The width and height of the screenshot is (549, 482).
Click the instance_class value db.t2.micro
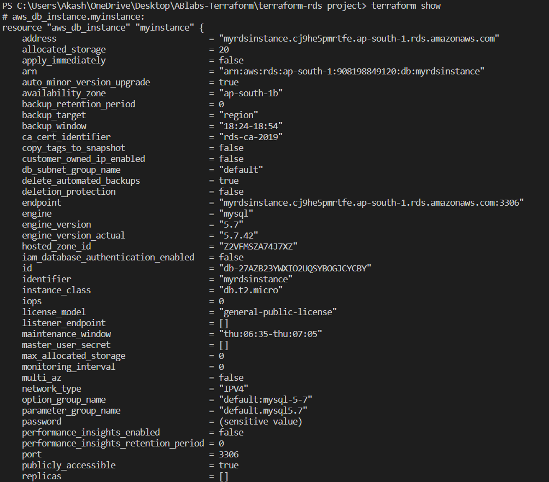[x=250, y=291]
